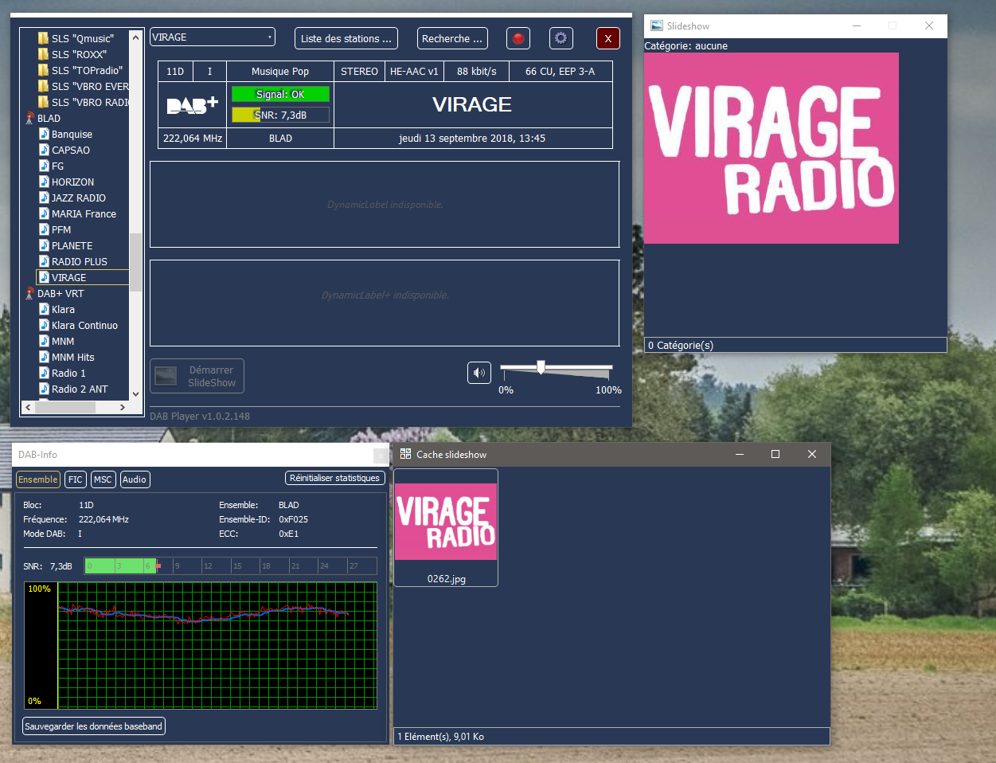
Task: Click the Démarrer SlideShow button
Action: [x=197, y=376]
